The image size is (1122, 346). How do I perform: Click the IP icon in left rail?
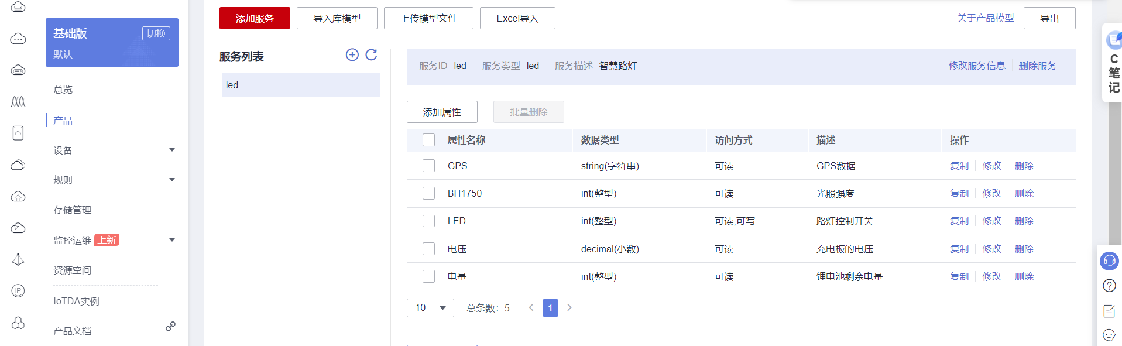click(18, 290)
